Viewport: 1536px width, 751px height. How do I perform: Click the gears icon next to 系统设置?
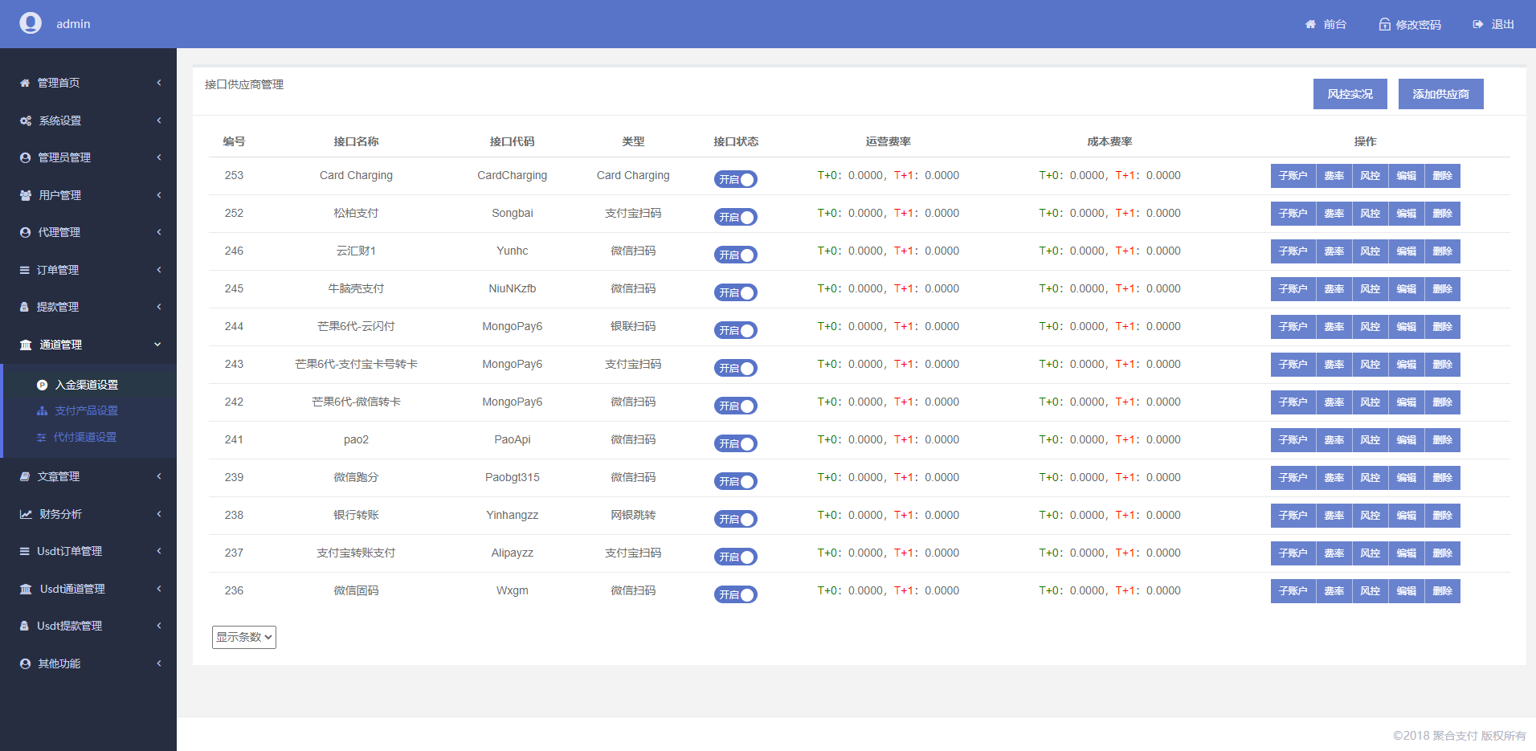click(26, 120)
